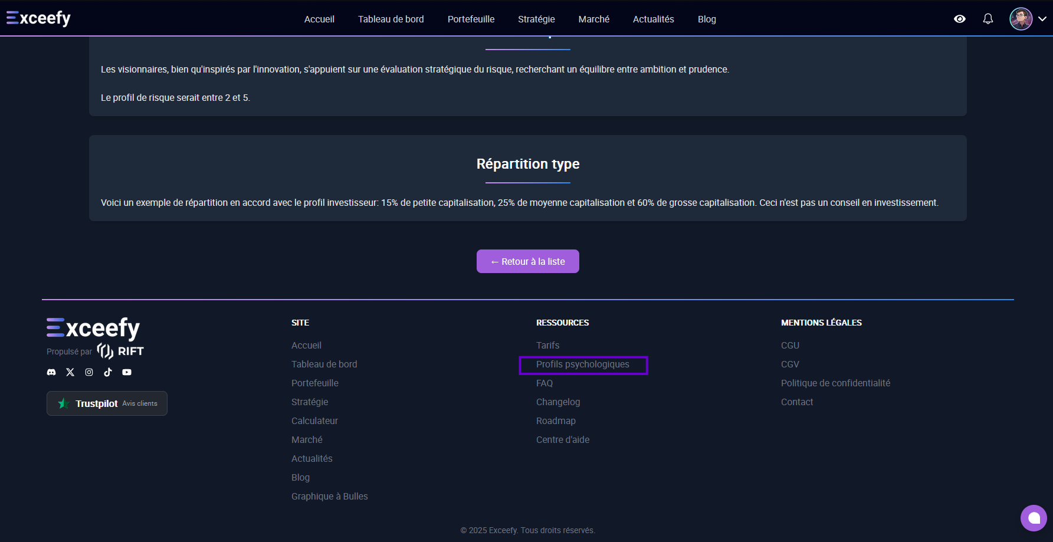Open the YouTube channel icon

click(x=127, y=372)
